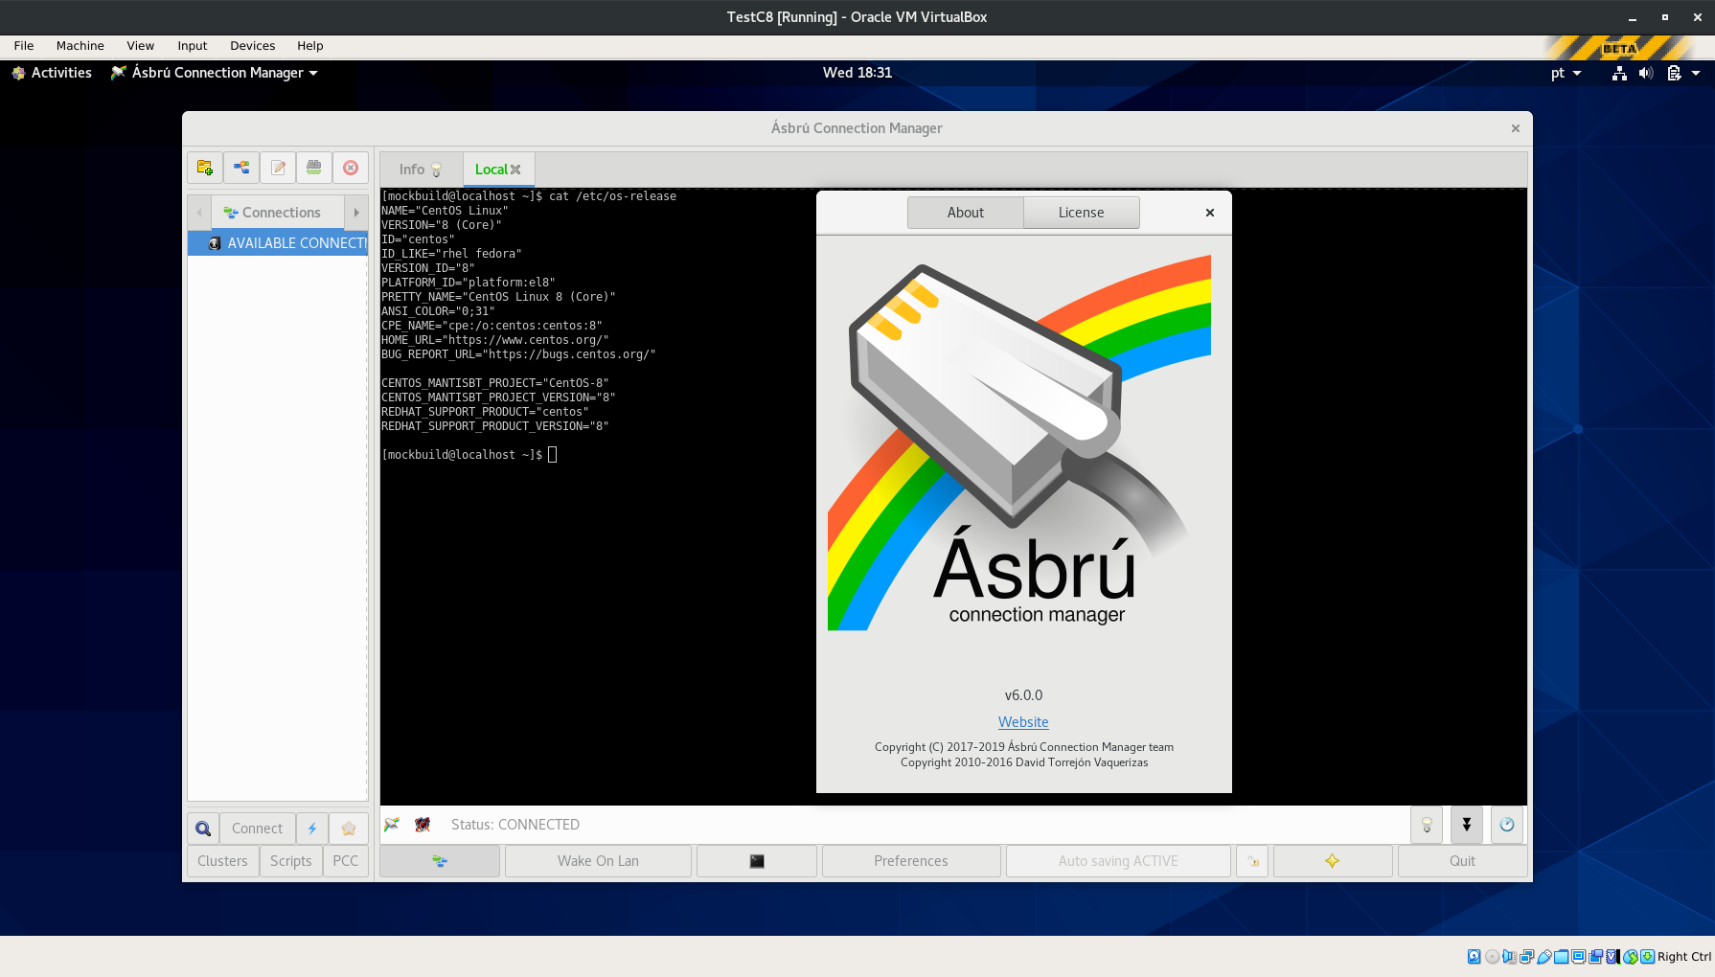Viewport: 1715px width, 977px height.
Task: Click the search magnifier icon
Action: click(203, 829)
